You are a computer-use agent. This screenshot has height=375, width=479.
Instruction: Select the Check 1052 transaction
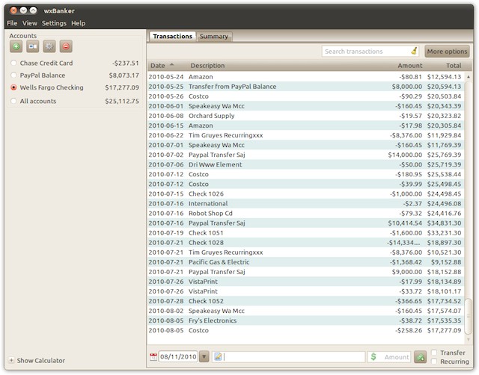(305, 301)
